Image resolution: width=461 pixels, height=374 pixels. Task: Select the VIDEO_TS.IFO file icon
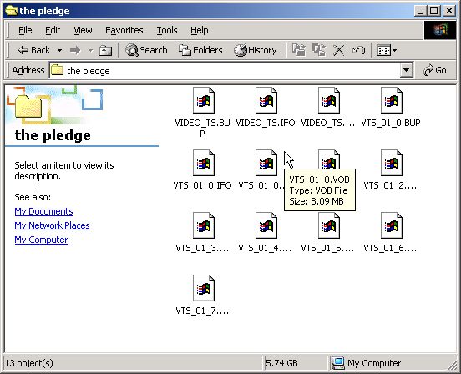(x=266, y=100)
